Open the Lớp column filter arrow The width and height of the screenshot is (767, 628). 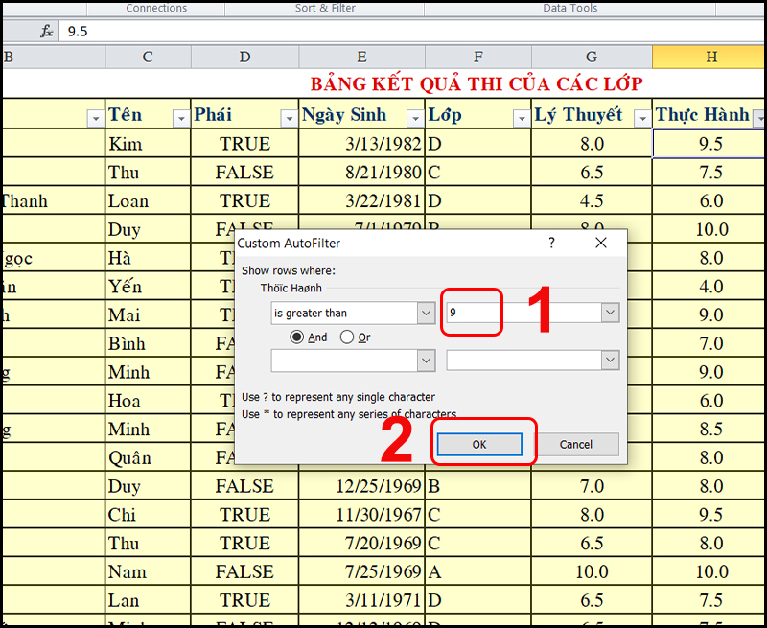pos(521,118)
